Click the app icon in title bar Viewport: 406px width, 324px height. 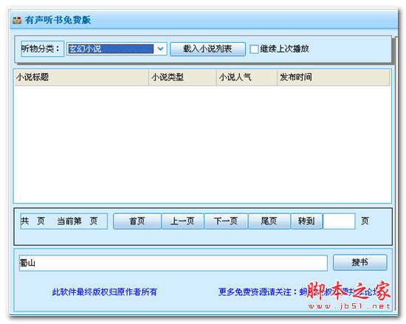pos(17,20)
